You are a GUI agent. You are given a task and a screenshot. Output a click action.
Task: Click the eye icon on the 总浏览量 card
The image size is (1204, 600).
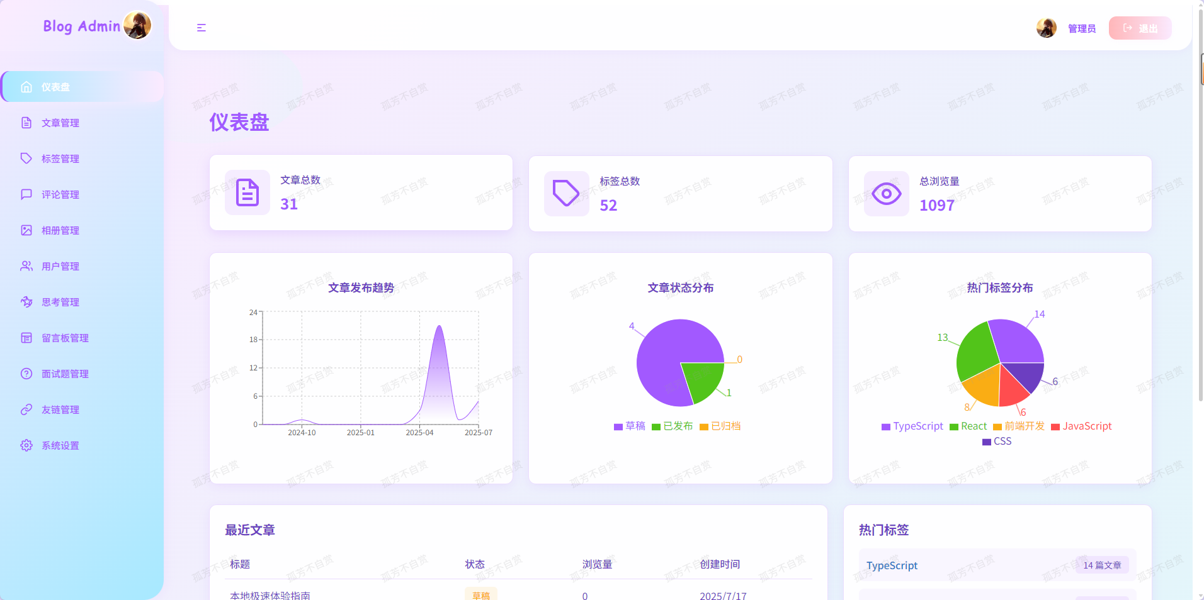click(886, 194)
